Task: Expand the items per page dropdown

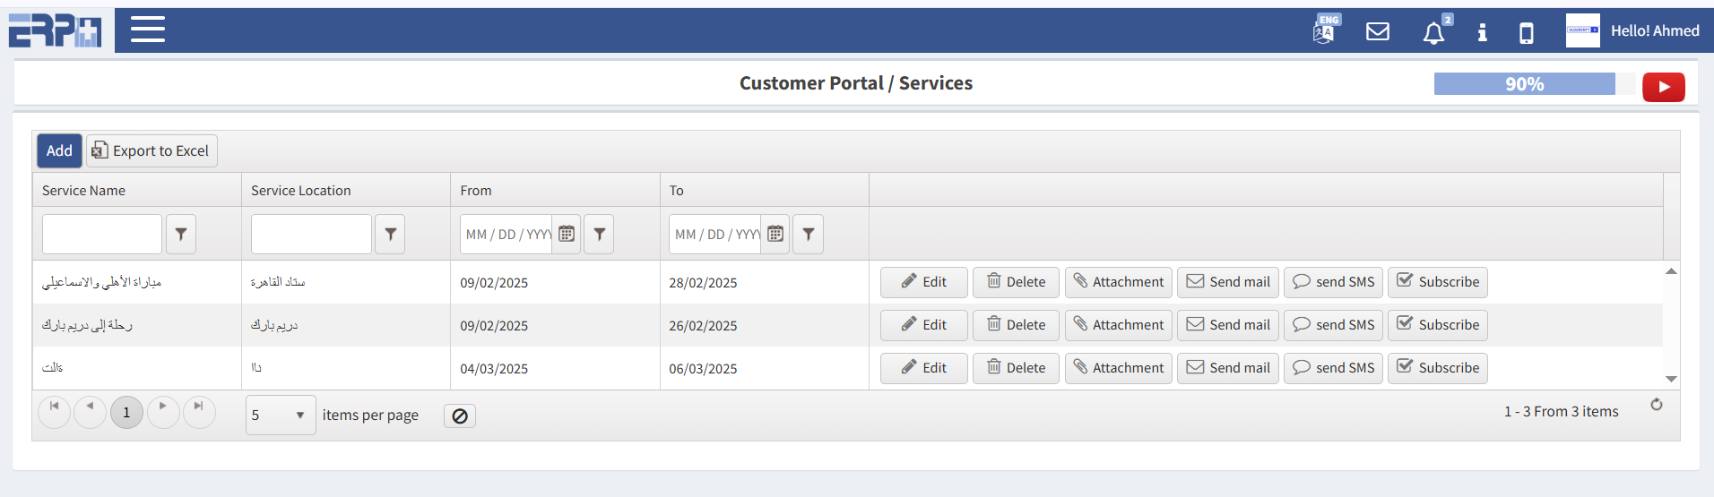Action: coord(299,416)
